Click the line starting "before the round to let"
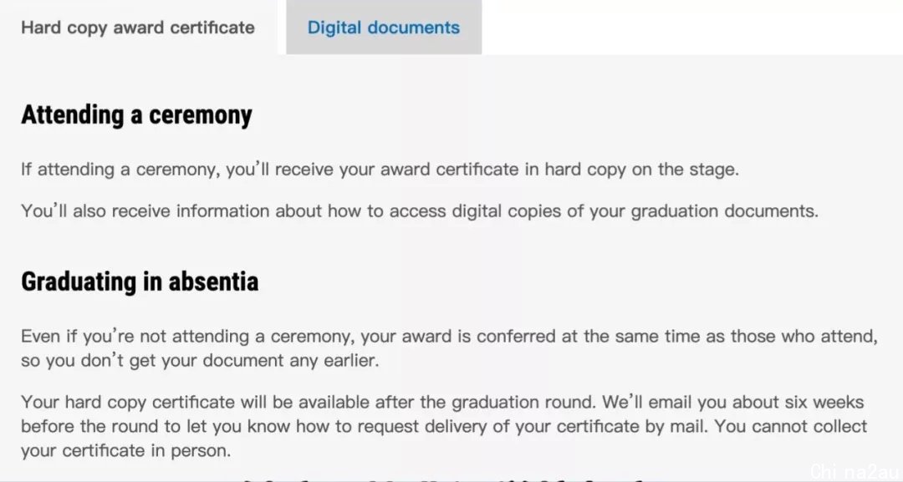The height and width of the screenshot is (482, 903). (x=444, y=426)
